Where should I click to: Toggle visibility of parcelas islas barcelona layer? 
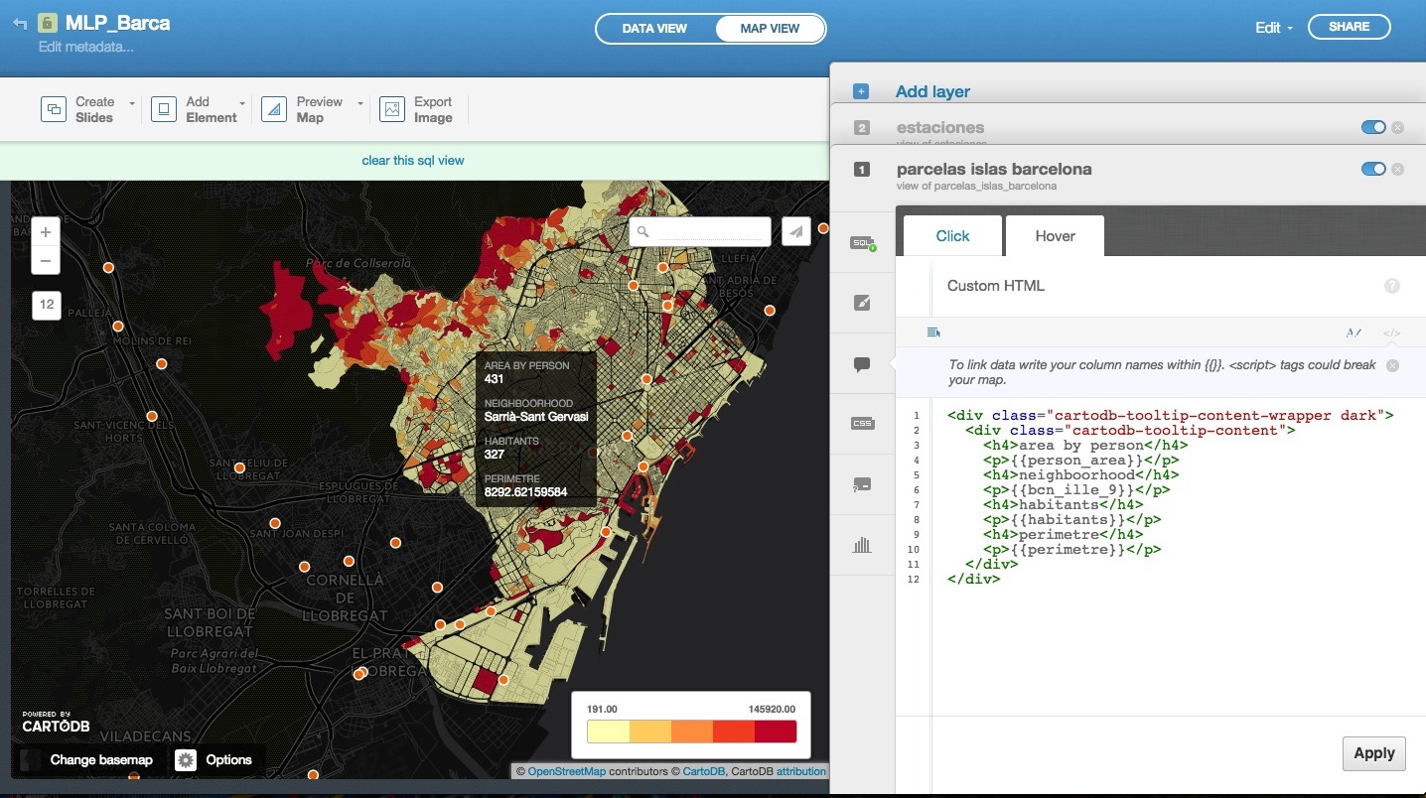tap(1372, 169)
